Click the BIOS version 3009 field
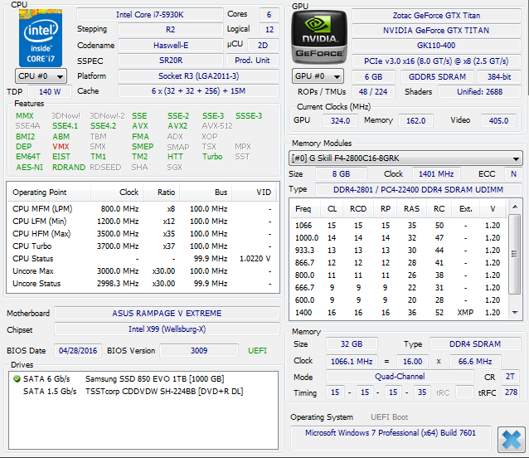 199,351
